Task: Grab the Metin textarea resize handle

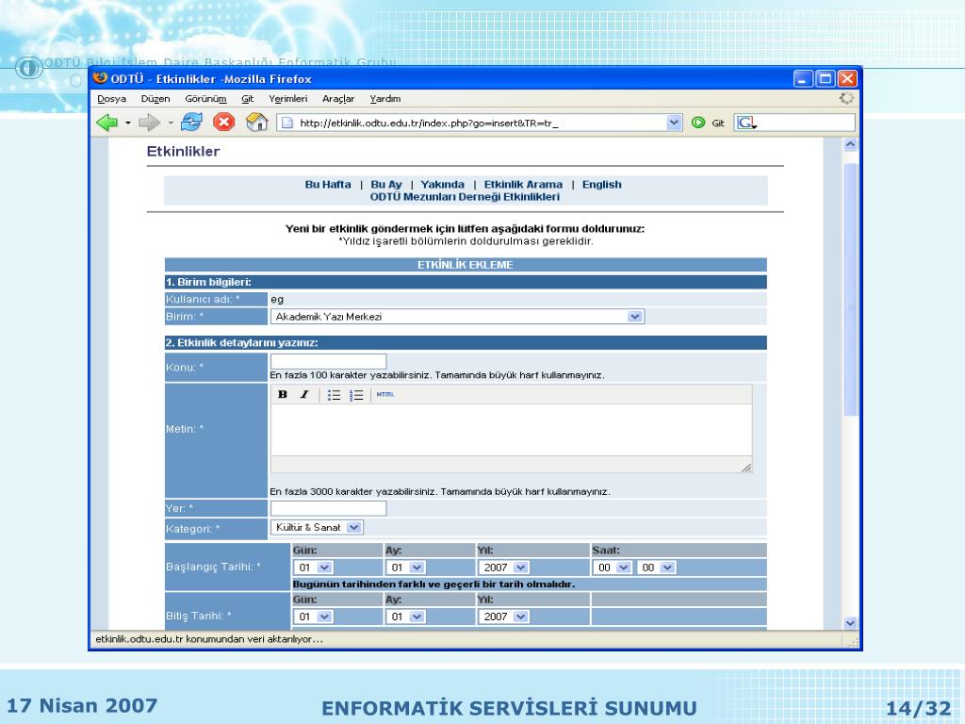Action: point(746,468)
